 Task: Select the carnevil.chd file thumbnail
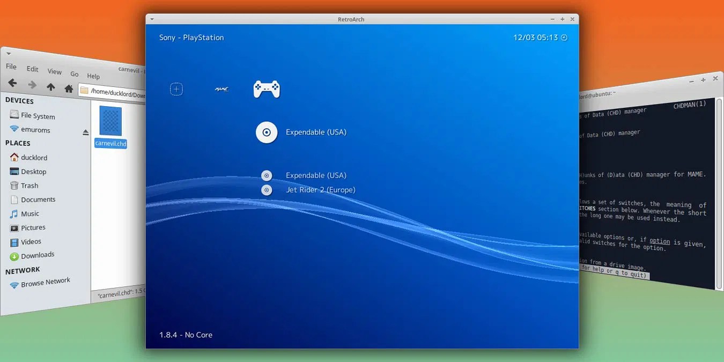tap(110, 121)
